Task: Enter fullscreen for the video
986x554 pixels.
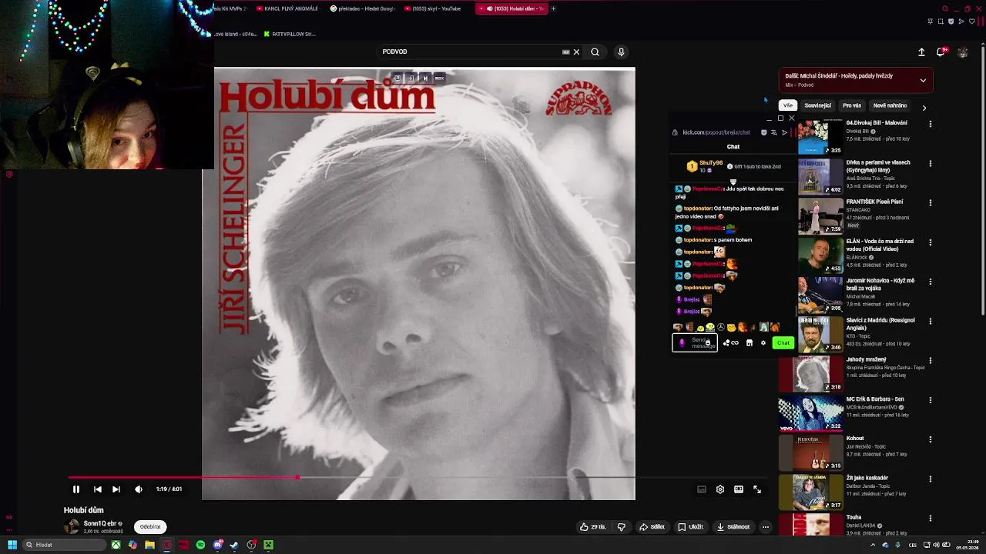Action: (757, 489)
